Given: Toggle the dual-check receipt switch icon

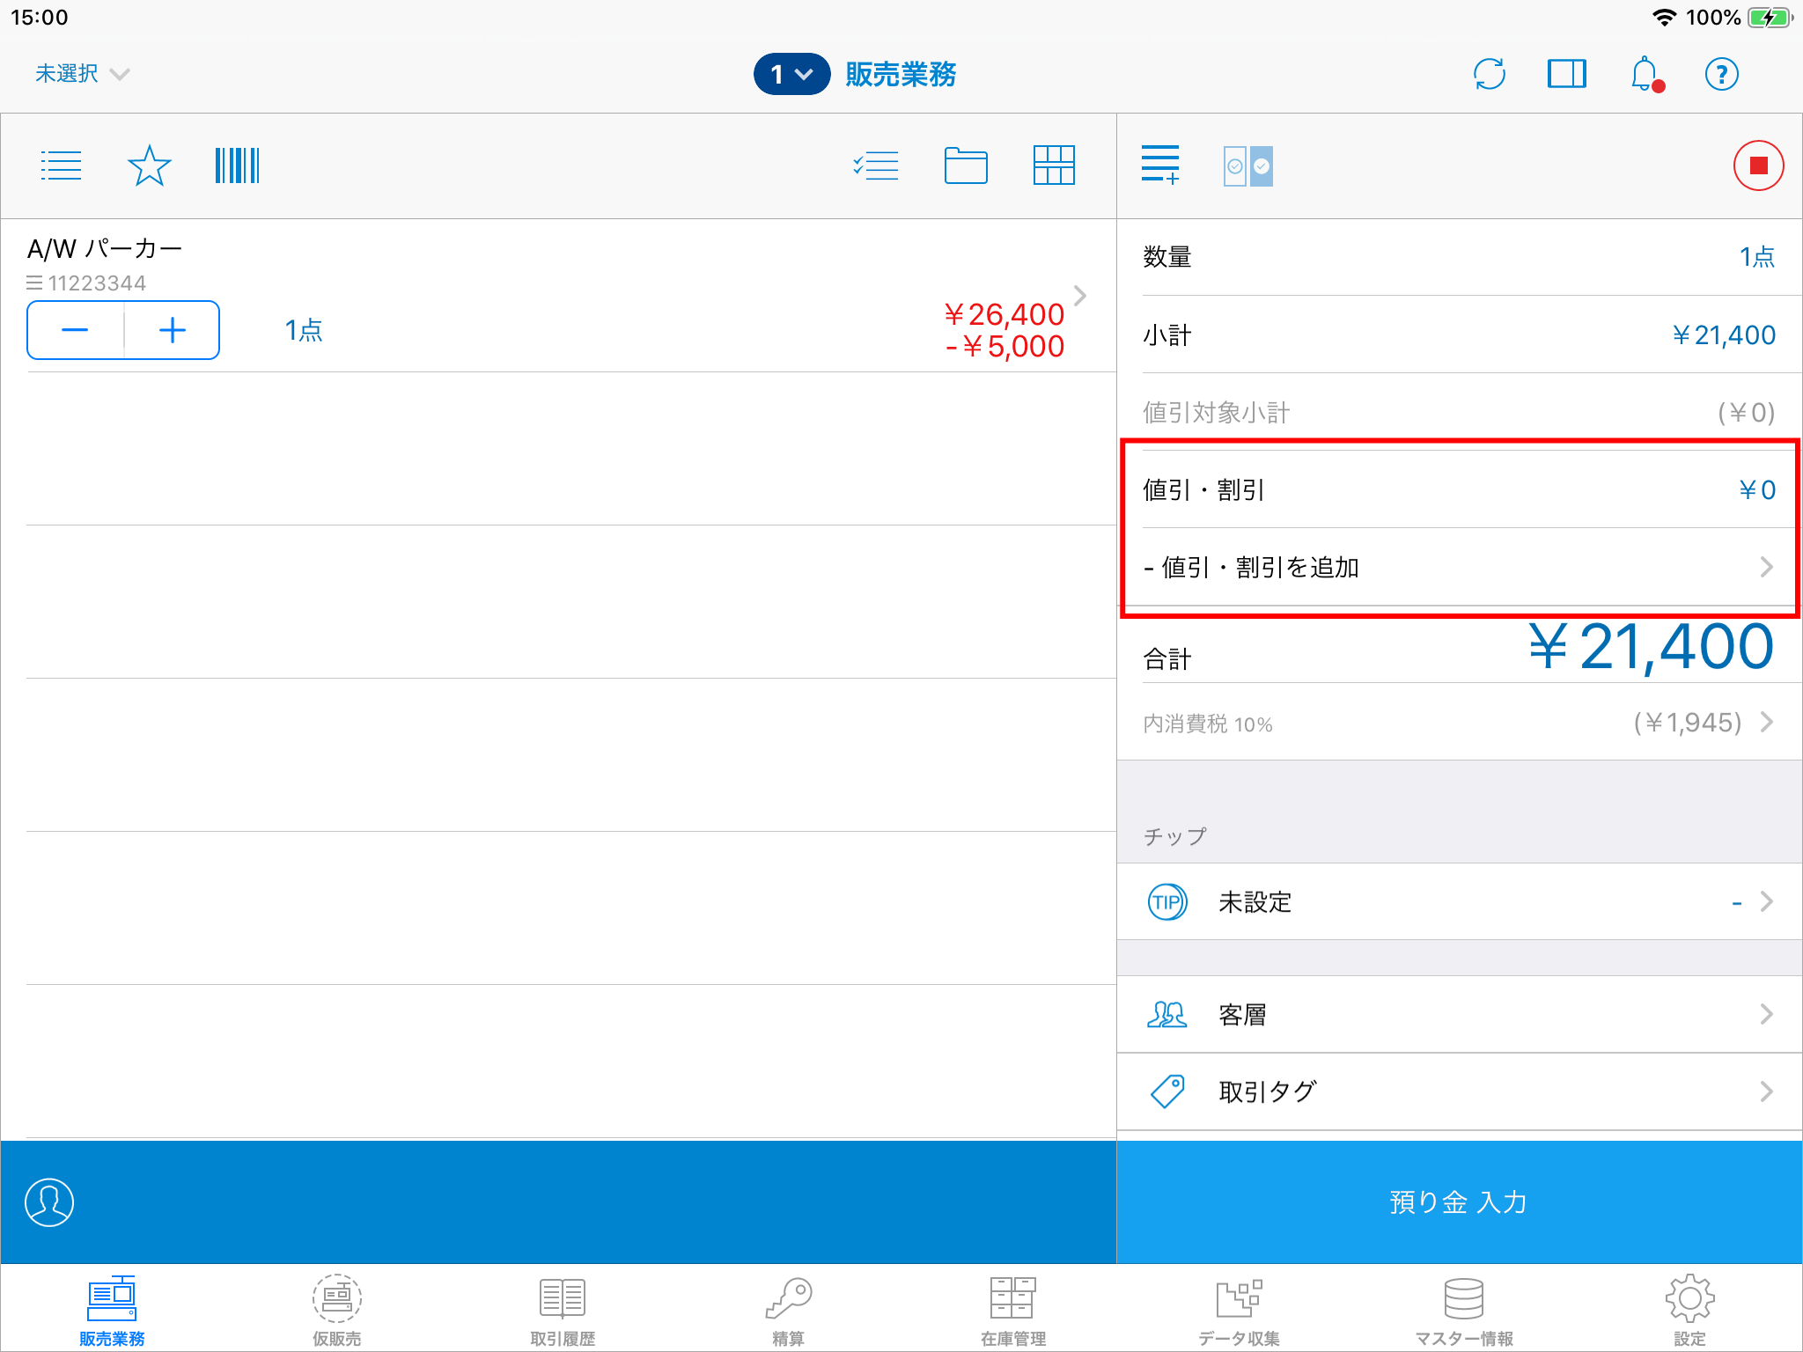Looking at the screenshot, I should click(1247, 165).
